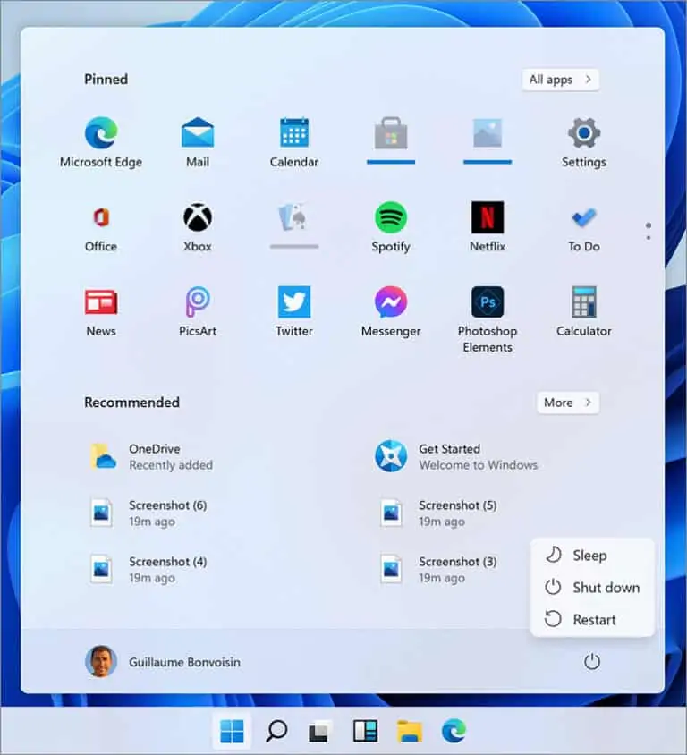
Task: Launch the pinned Mail app
Action: pyautogui.click(x=198, y=141)
